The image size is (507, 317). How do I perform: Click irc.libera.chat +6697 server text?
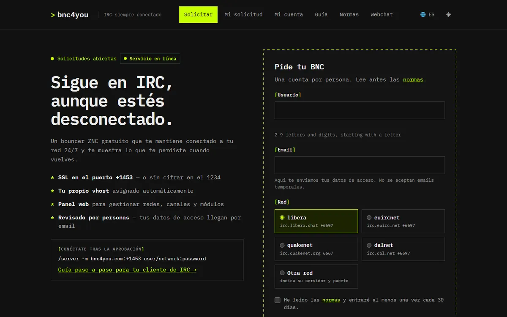pos(307,226)
